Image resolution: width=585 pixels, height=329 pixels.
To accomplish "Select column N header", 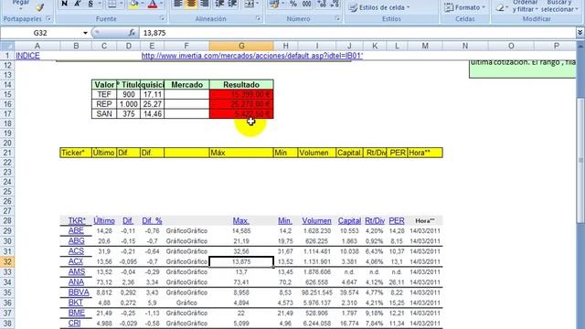I will [465, 46].
